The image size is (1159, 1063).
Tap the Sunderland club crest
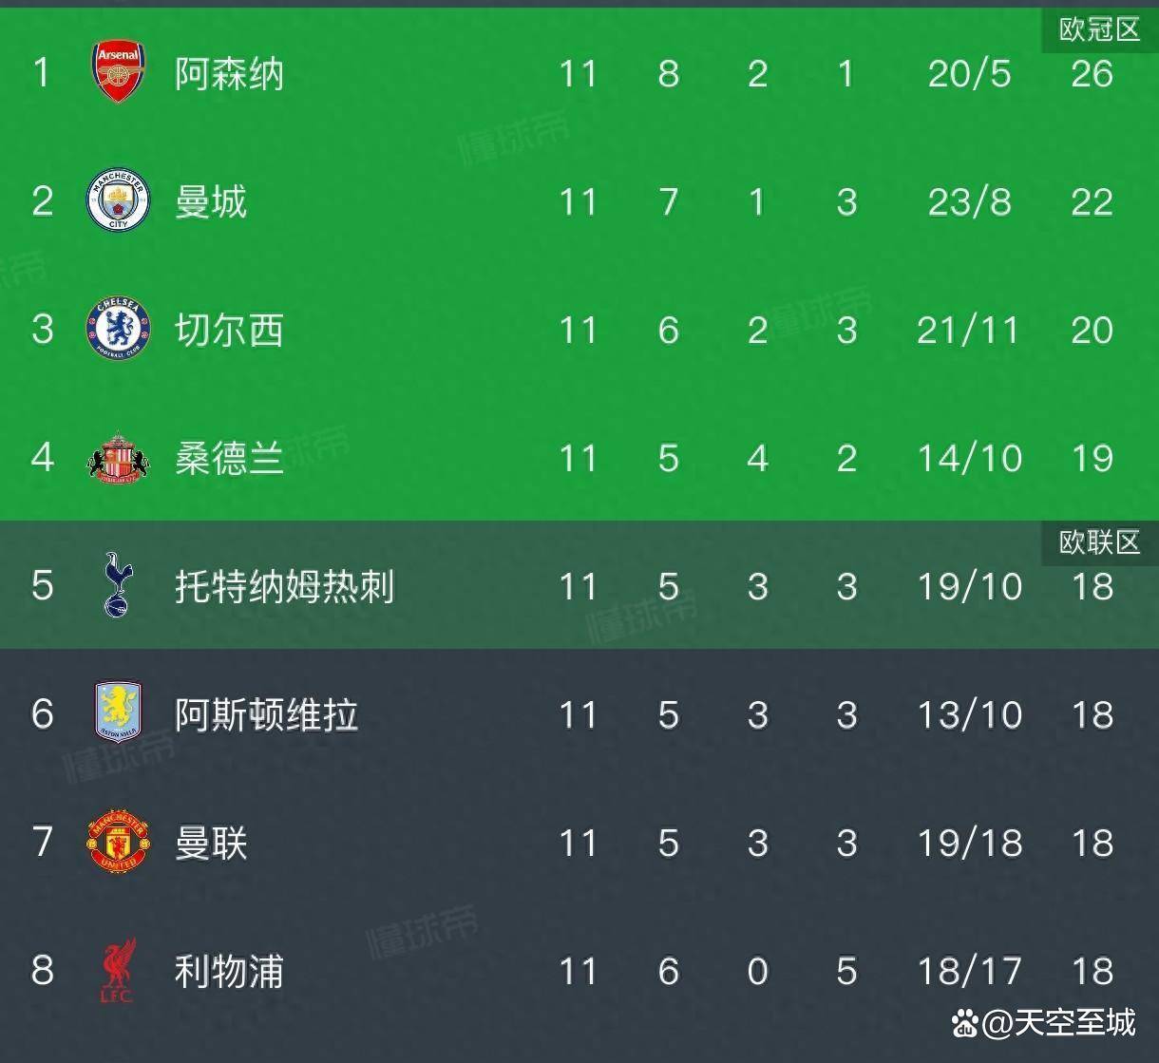119,458
